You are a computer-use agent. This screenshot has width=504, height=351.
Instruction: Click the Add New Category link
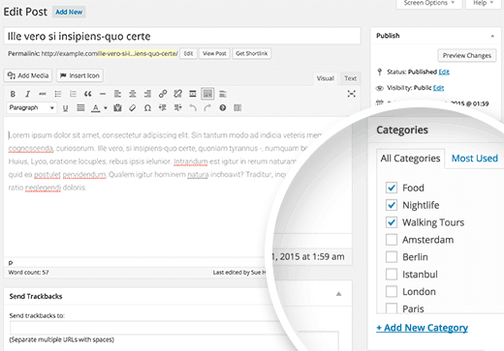coord(422,328)
